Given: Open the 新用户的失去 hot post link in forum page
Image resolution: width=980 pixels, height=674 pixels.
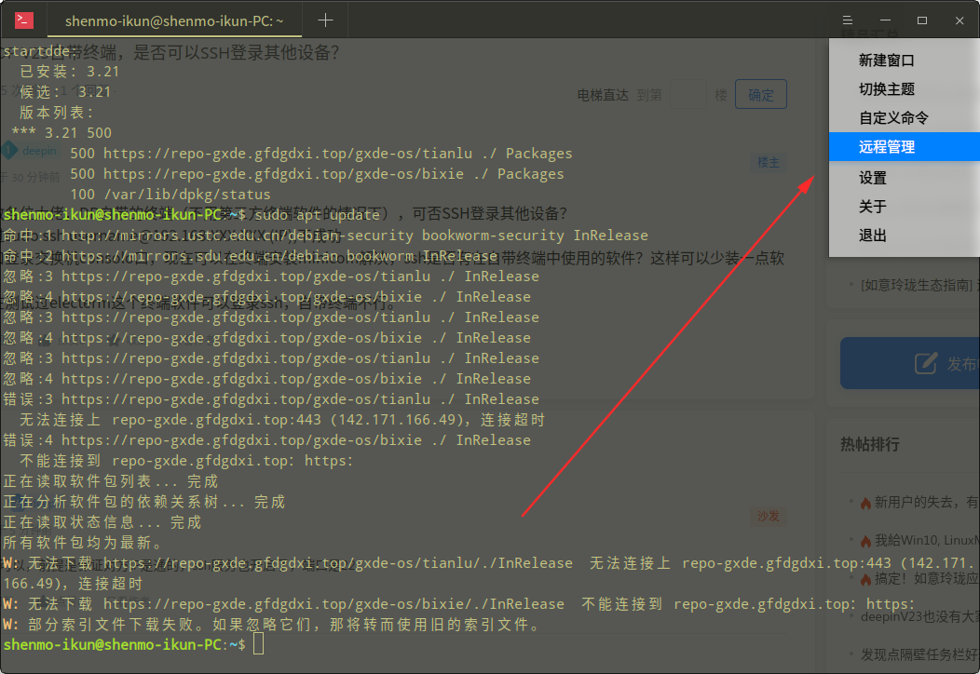Looking at the screenshot, I should (x=926, y=502).
